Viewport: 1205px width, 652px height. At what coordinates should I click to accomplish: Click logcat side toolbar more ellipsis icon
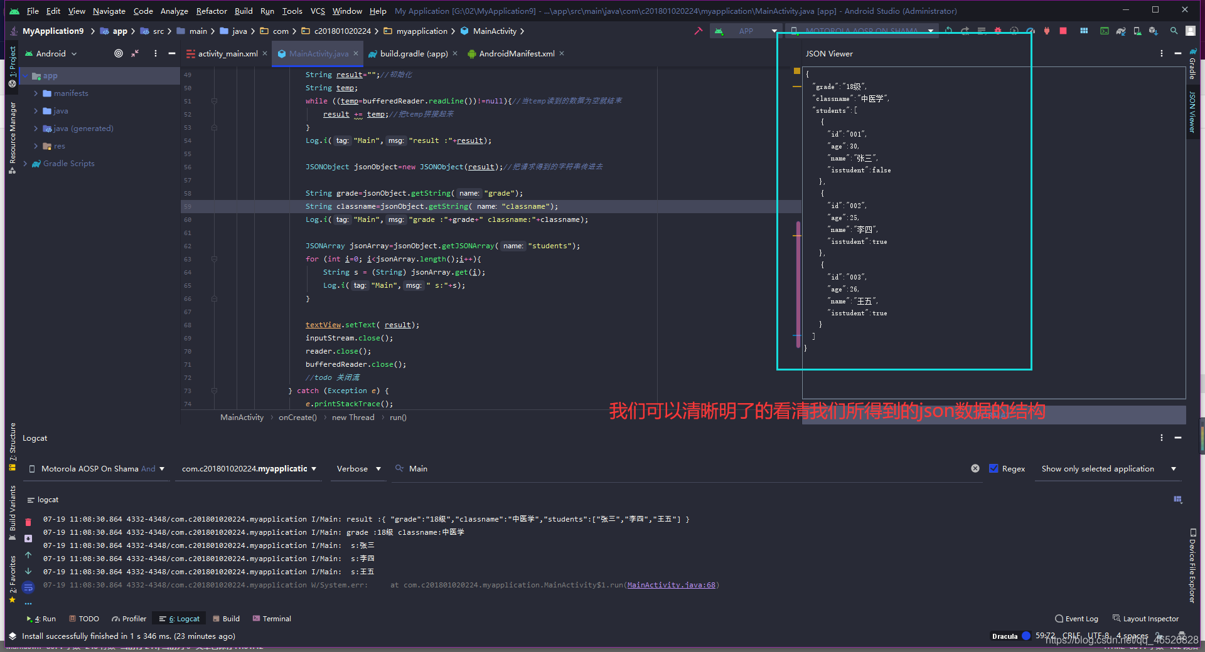28,604
